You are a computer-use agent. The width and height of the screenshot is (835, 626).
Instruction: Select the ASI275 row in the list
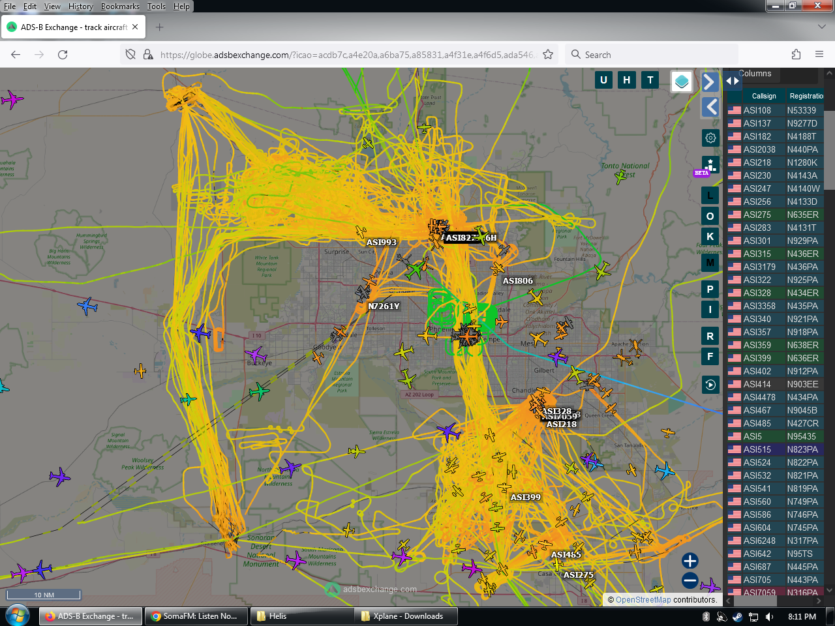click(x=775, y=215)
